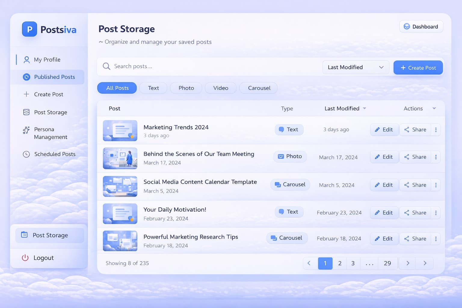The height and width of the screenshot is (308, 462).
Task: Toggle the Last Modified column sort arrow
Action: [365, 108]
